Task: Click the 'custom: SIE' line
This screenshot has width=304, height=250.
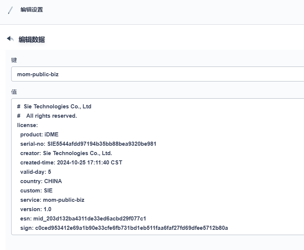Action: 37,190
